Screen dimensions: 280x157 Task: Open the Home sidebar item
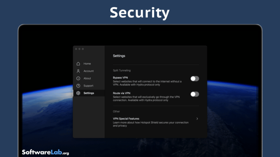pos(87,63)
